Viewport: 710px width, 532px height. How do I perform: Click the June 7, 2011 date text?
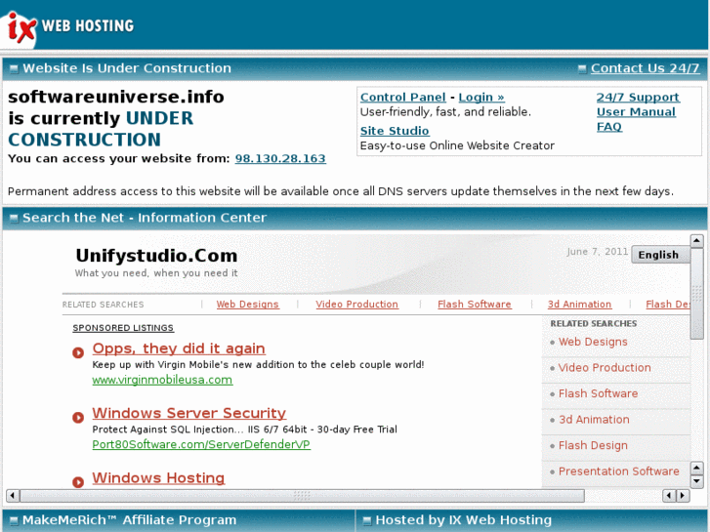(x=598, y=252)
